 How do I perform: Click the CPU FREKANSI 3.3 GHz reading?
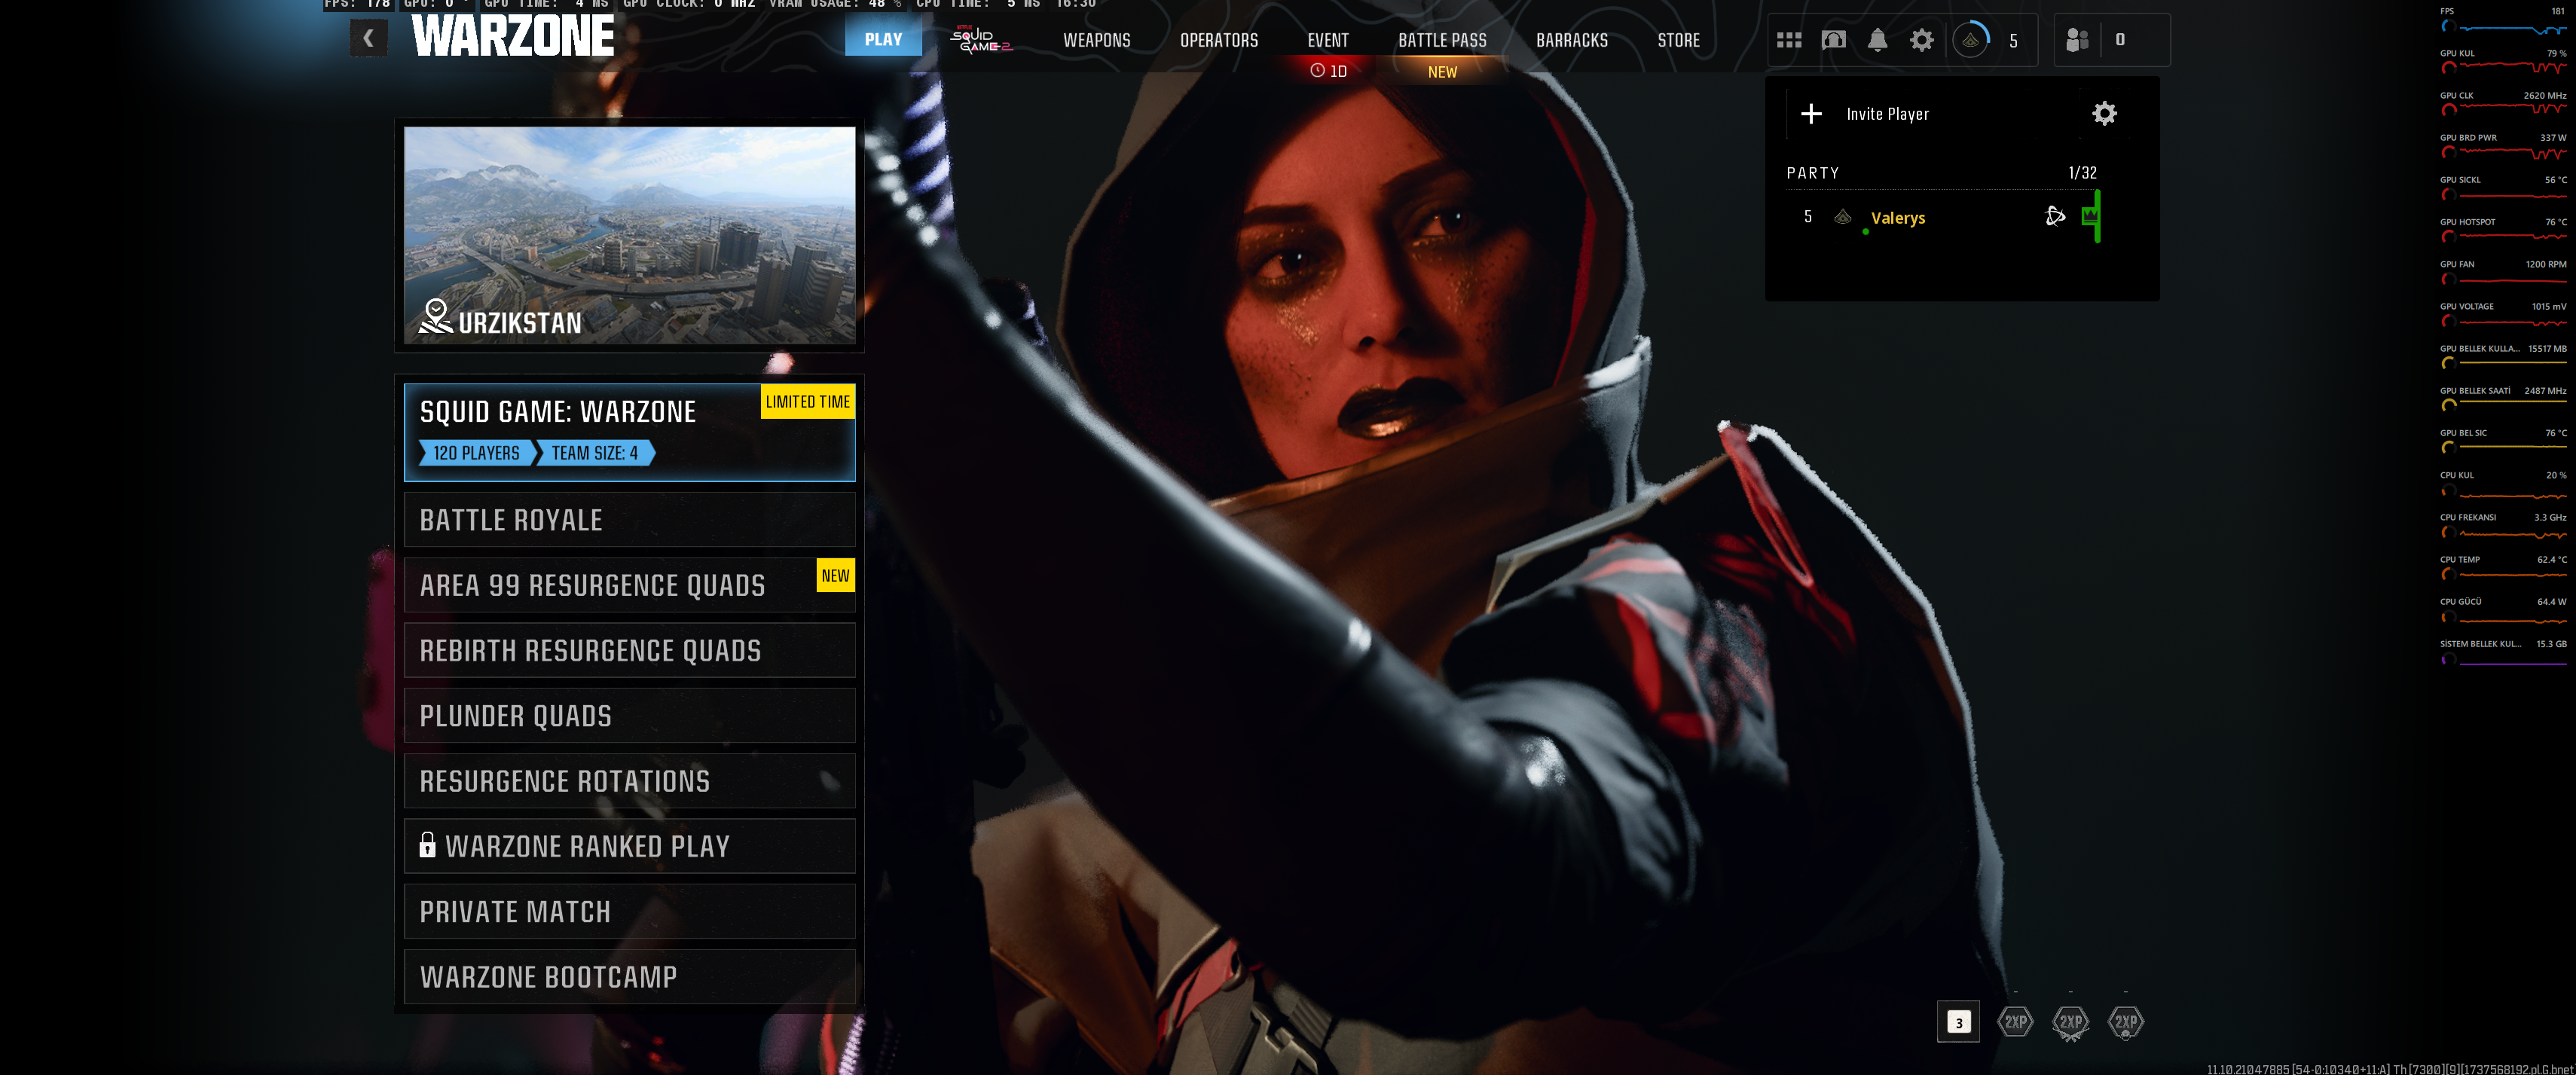click(2502, 524)
